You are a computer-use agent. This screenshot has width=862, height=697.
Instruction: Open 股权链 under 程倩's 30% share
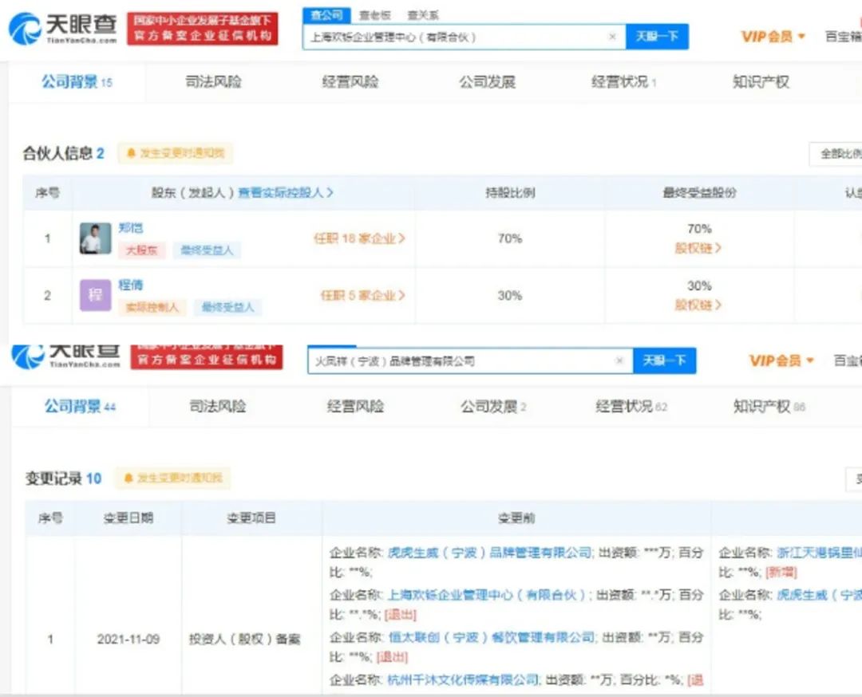click(698, 305)
